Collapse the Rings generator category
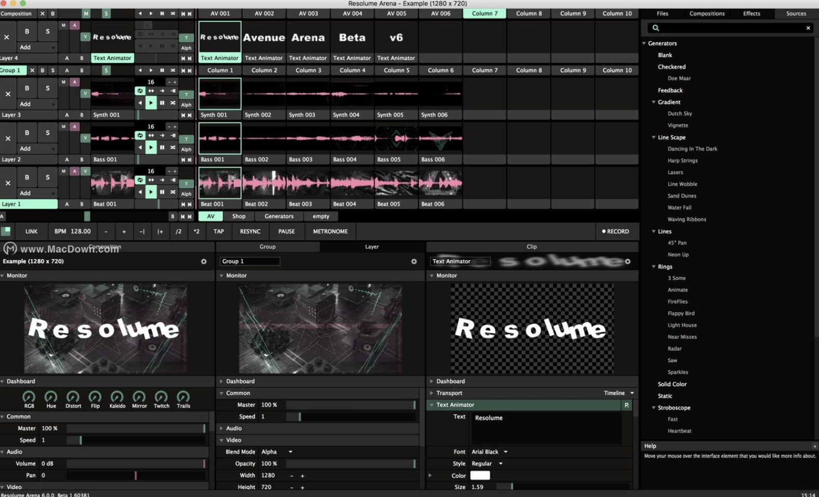The height and width of the screenshot is (497, 819). coord(654,267)
